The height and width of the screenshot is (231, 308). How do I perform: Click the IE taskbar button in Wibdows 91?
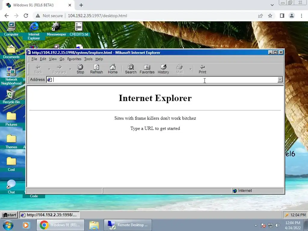click(50, 215)
